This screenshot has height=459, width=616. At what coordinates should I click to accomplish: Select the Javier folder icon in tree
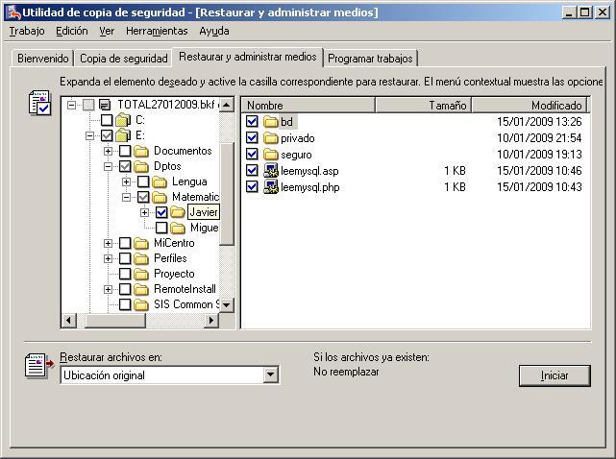click(x=178, y=212)
